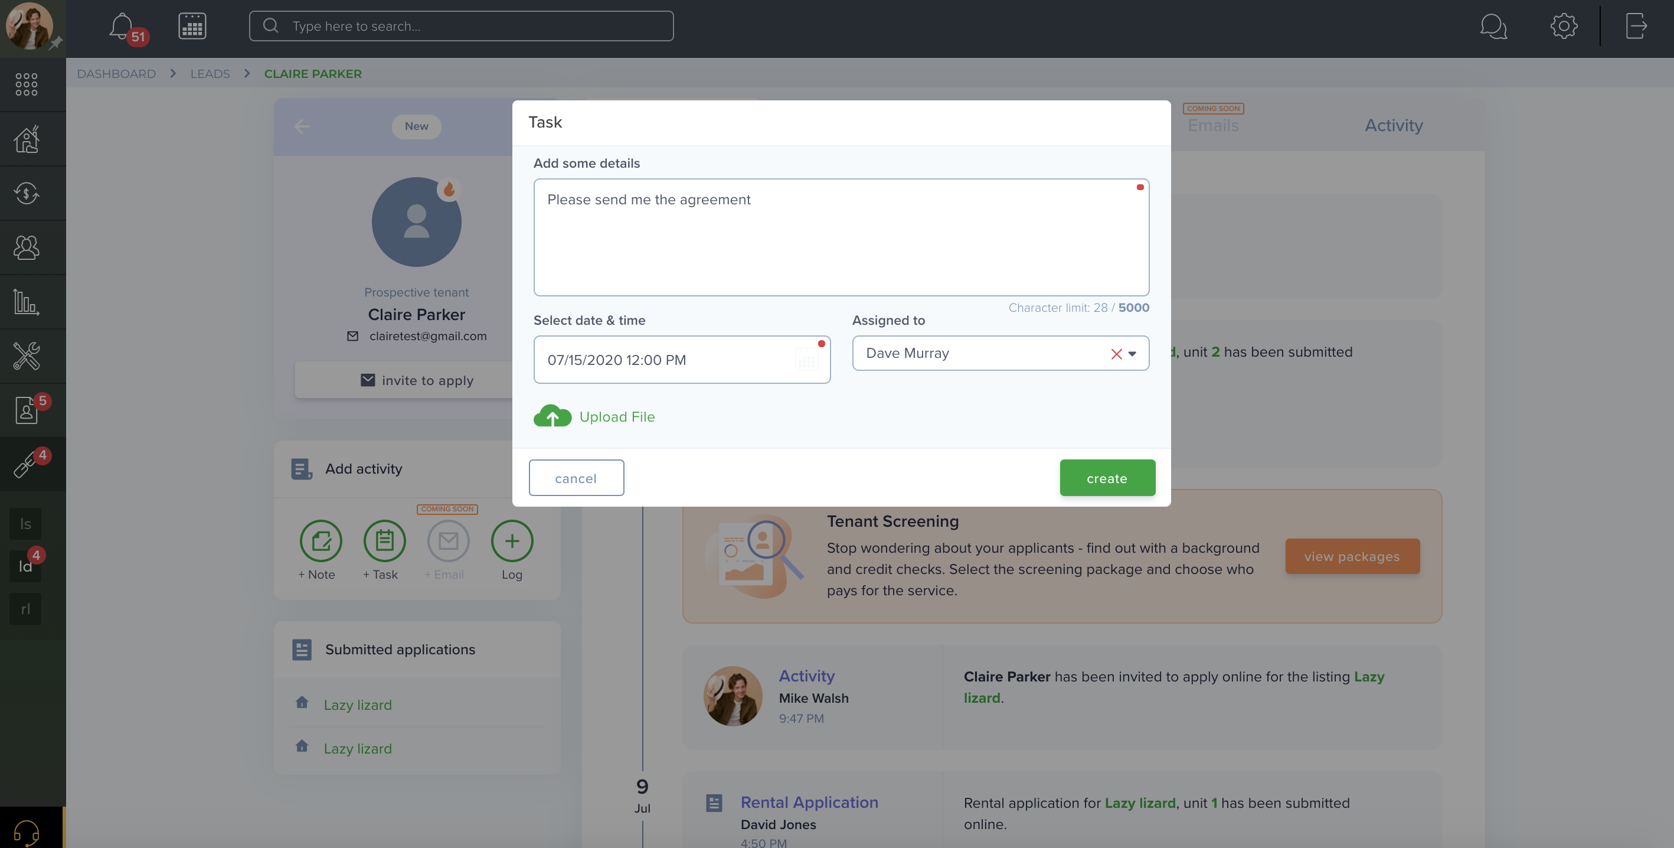Click the view packages button

pos(1352,556)
